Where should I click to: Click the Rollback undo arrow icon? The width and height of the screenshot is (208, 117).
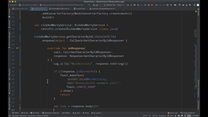(171, 5)
